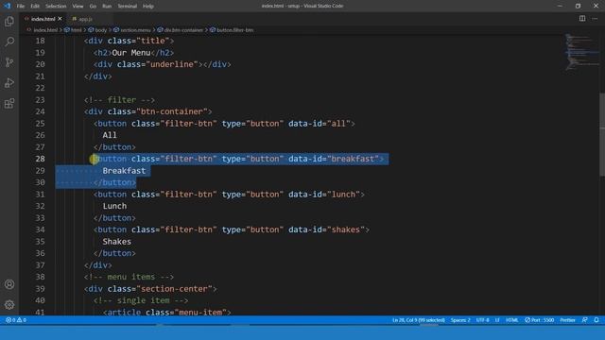Image resolution: width=605 pixels, height=340 pixels.
Task: Change language mode HTML
Action: pos(511,320)
